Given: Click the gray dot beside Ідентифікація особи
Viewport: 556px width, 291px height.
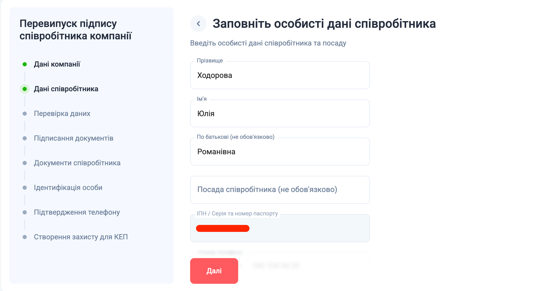Looking at the screenshot, I should [x=25, y=188].
